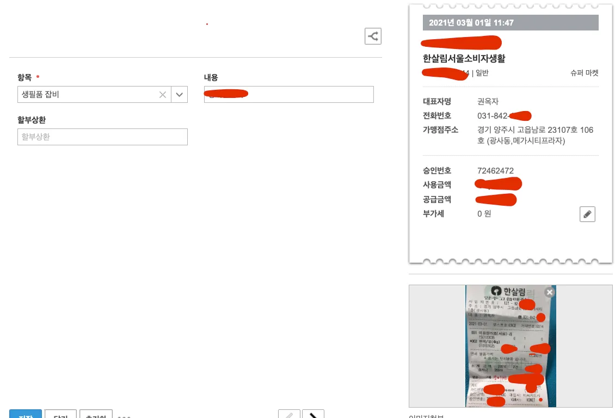
Task: Click the 공급금액 label
Action: point(437,199)
